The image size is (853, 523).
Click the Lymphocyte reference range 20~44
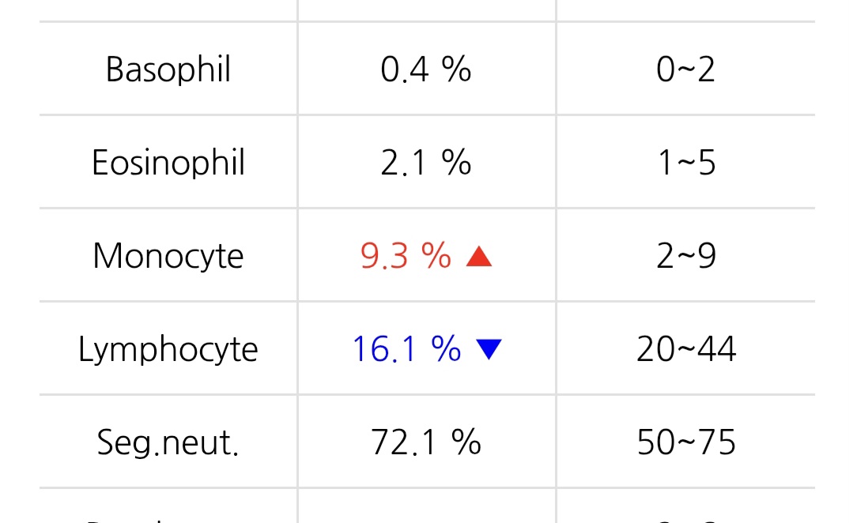(685, 349)
